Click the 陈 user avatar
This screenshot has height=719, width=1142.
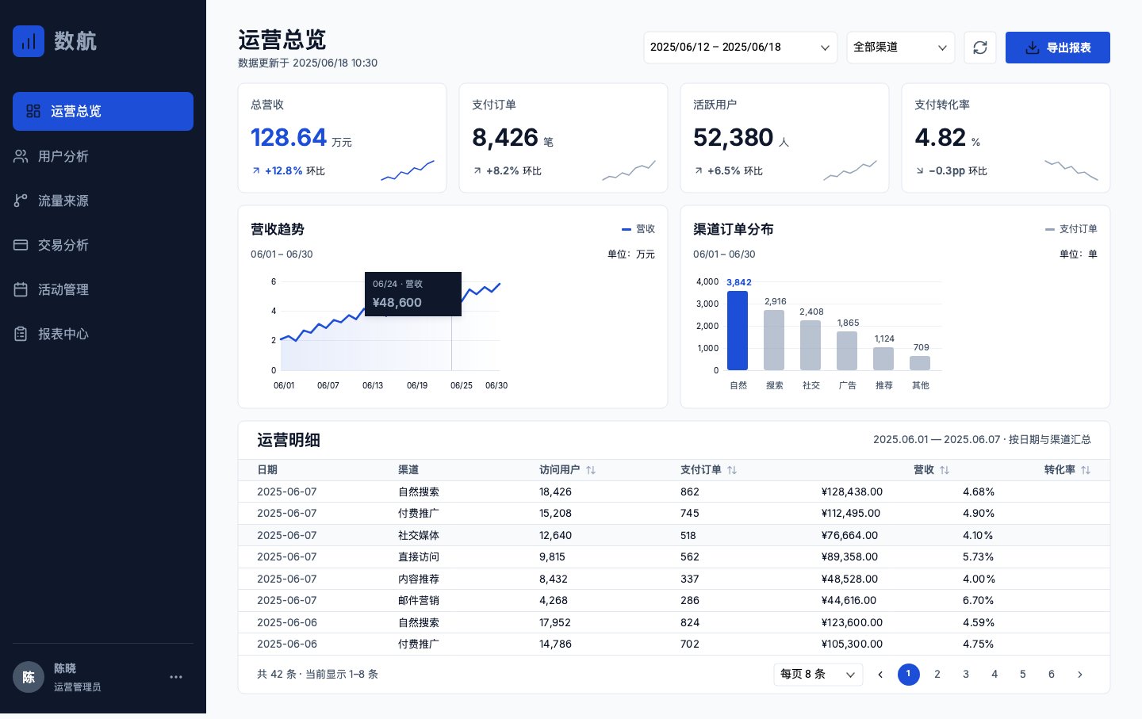[x=29, y=677]
